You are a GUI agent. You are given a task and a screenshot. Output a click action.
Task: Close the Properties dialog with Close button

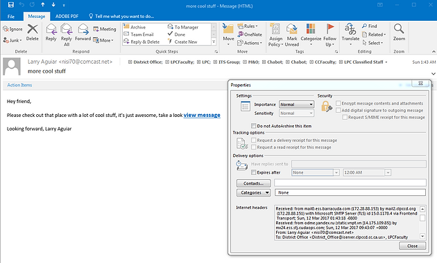tap(412, 246)
